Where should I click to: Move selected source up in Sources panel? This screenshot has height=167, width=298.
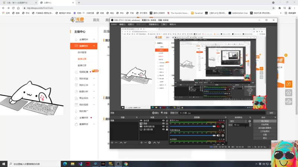pyautogui.click(x=155, y=143)
